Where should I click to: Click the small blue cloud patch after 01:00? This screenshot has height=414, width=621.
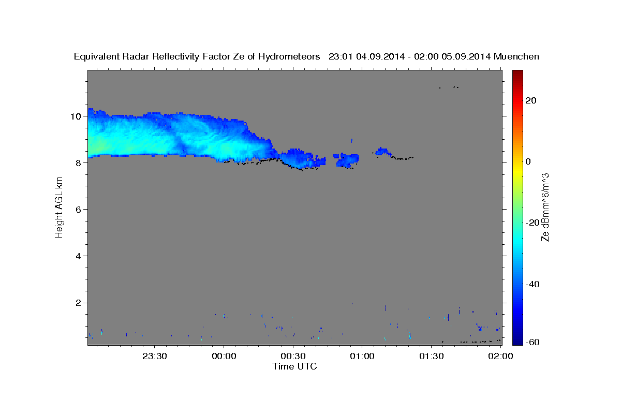(382, 152)
